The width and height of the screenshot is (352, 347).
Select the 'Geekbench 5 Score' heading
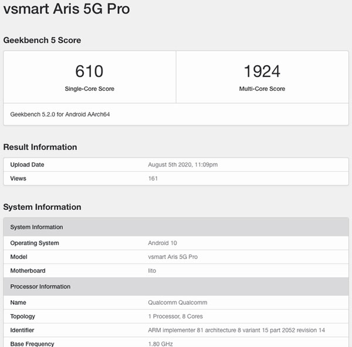point(42,40)
